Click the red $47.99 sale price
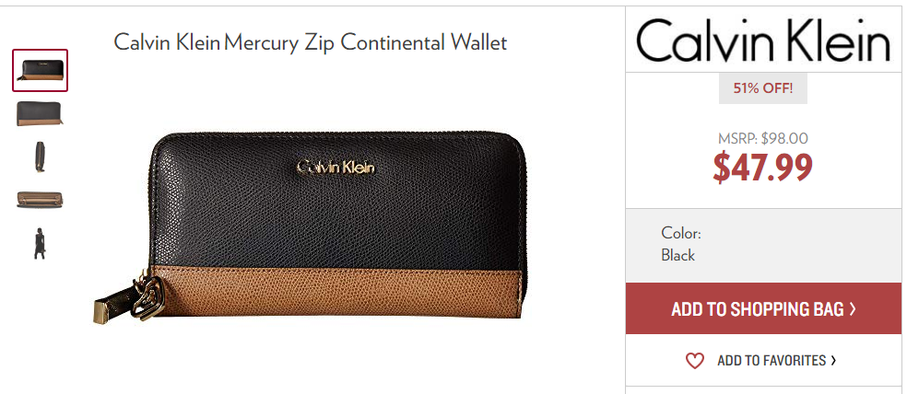The height and width of the screenshot is (394, 907). click(763, 167)
